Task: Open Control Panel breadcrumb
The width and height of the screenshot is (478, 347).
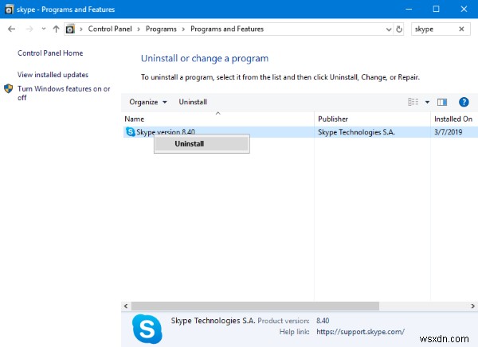Action: 110,29
